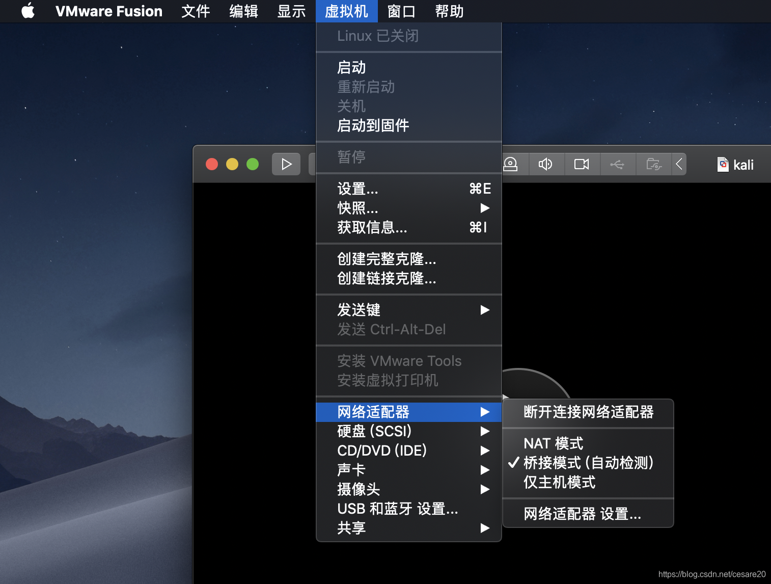Open the 帮助 menu
Screen dimensions: 771x584
[x=449, y=11]
